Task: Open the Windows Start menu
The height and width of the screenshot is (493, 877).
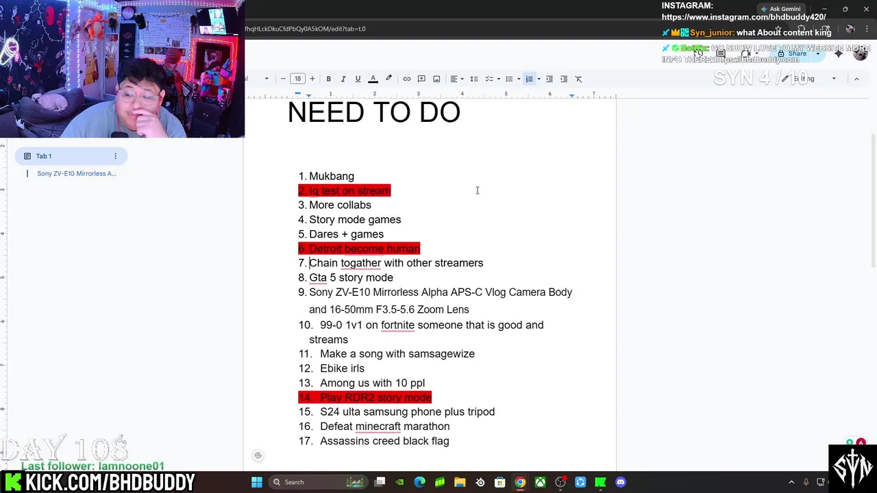Action: pyautogui.click(x=257, y=482)
